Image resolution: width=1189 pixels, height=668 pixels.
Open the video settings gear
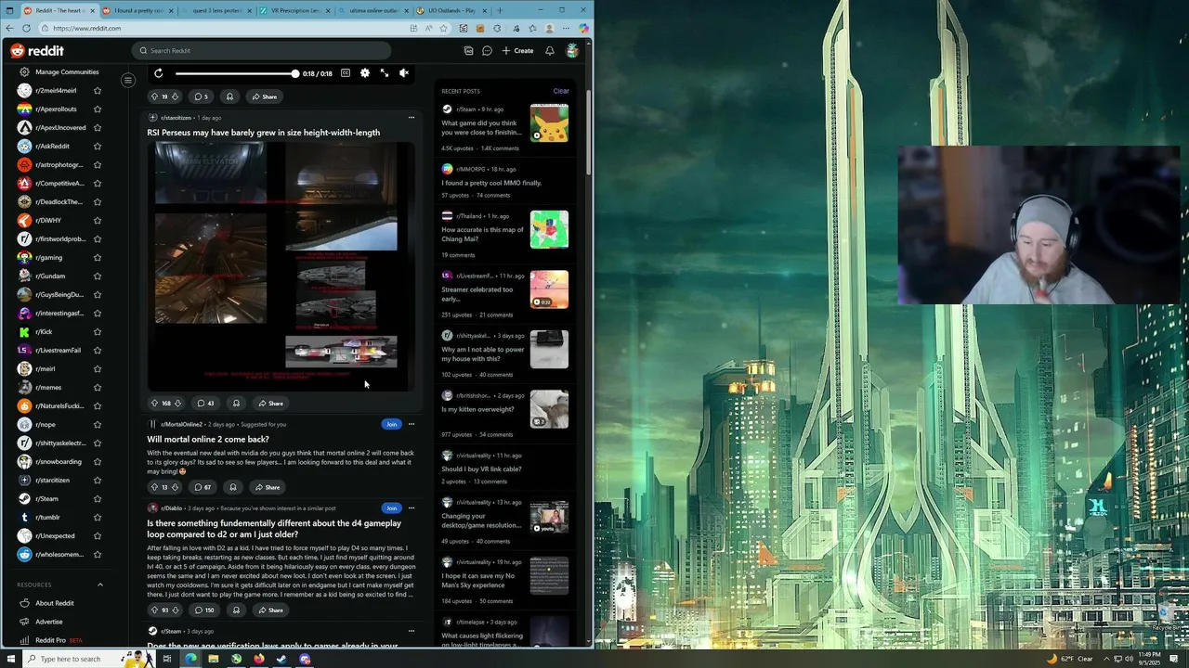(x=365, y=73)
